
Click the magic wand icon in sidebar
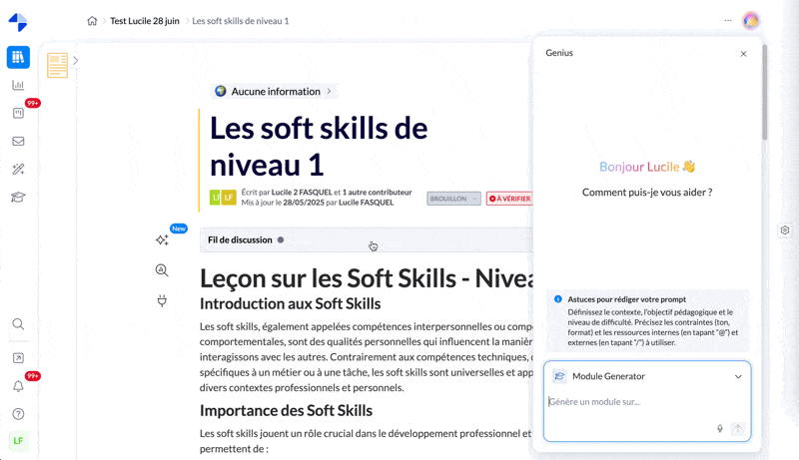(18, 170)
